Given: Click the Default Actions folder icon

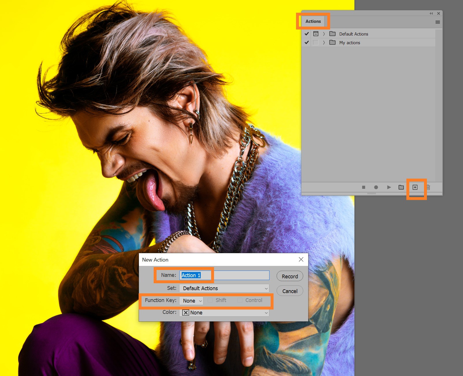Looking at the screenshot, I should [x=332, y=34].
